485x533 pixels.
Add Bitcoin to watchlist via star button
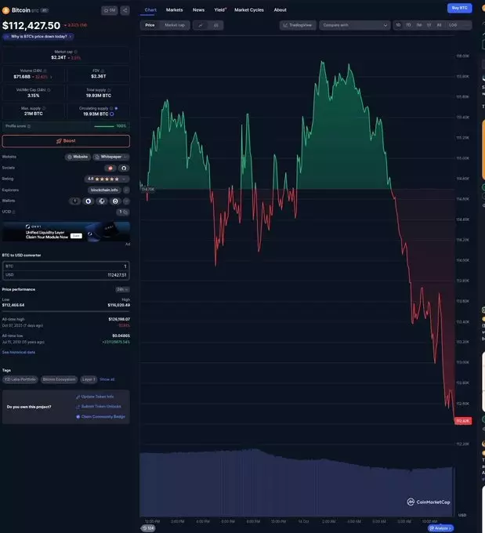pos(109,10)
